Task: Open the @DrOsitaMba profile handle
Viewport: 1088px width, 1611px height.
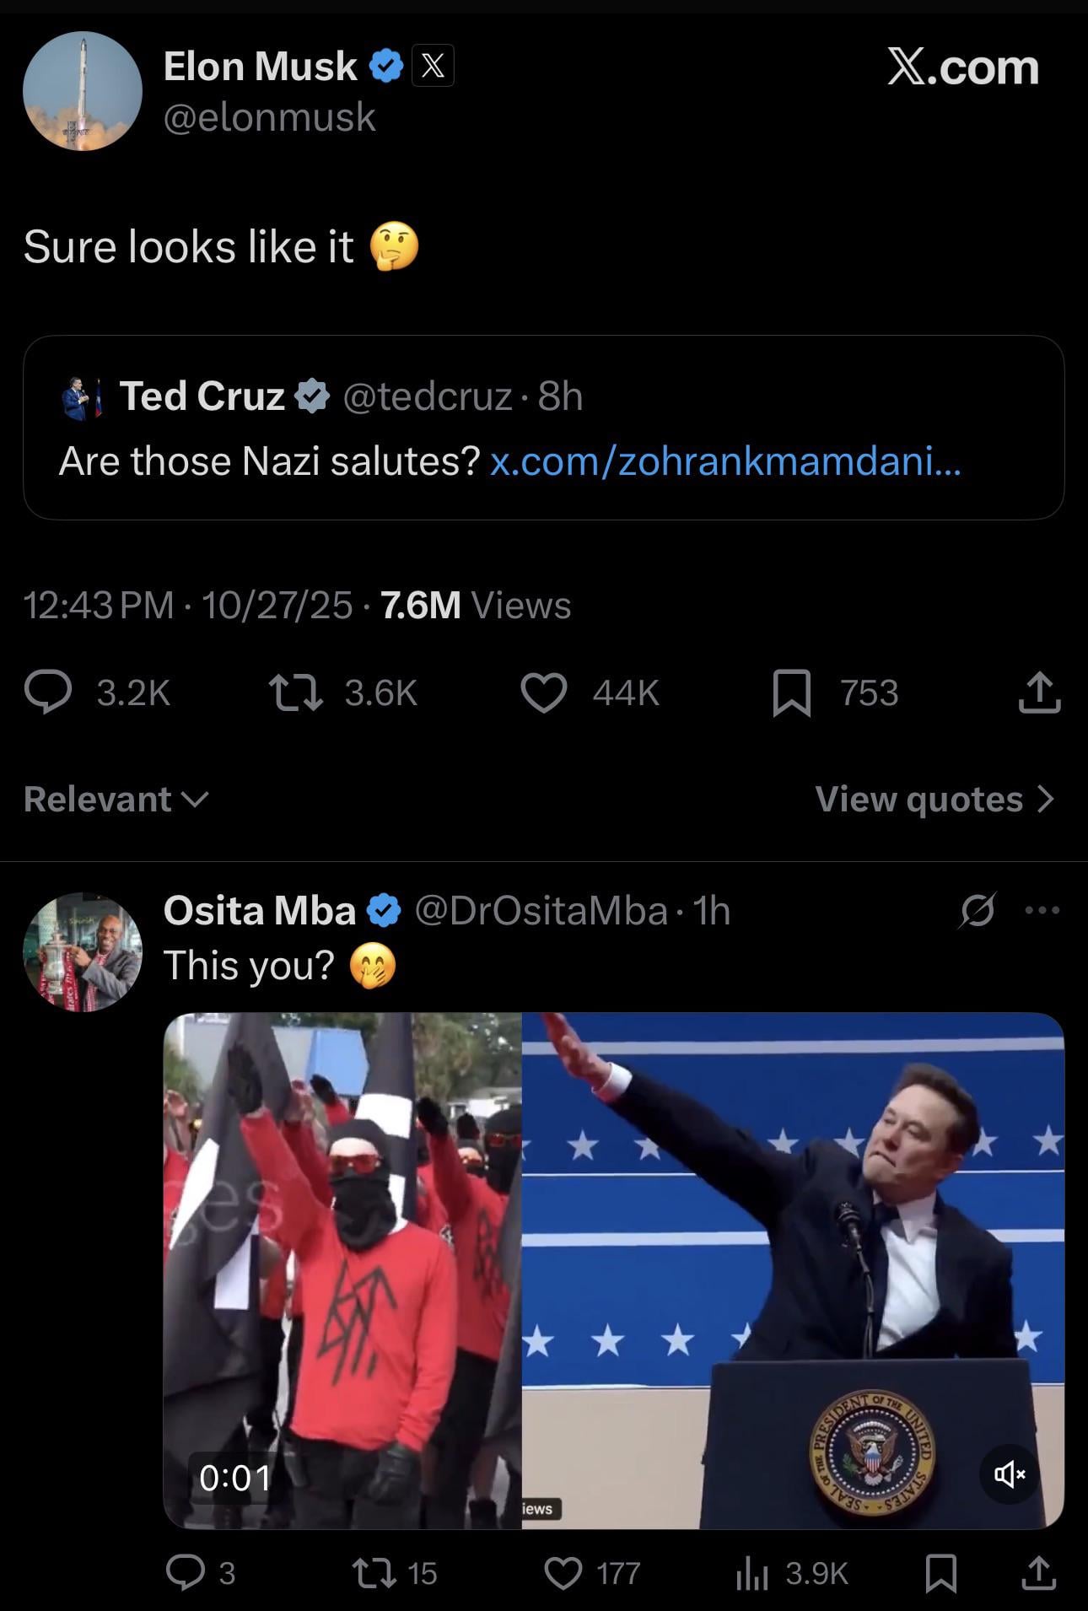Action: click(541, 911)
